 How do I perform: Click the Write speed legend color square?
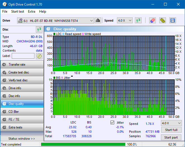pos(83,34)
